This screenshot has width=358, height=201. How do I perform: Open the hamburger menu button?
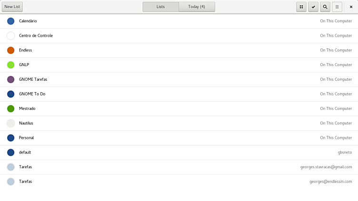[x=337, y=7]
